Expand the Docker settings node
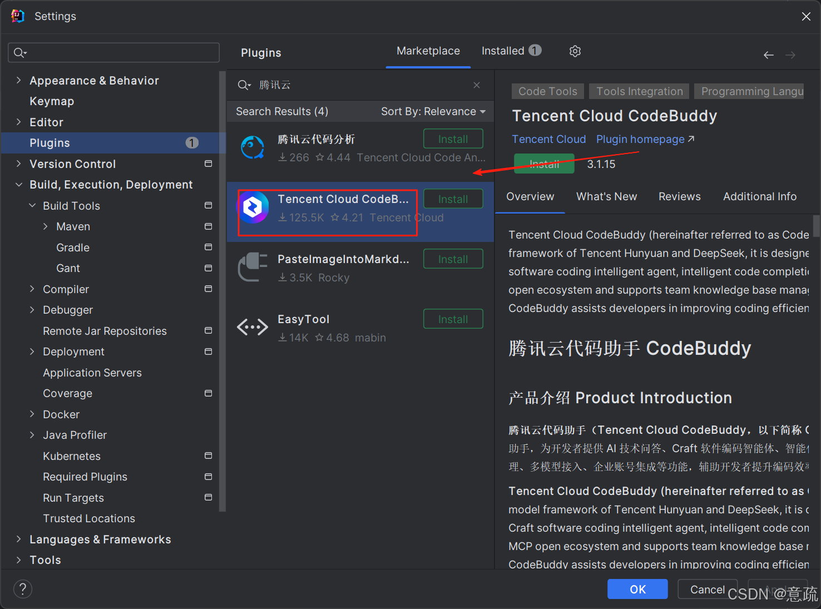 (32, 414)
